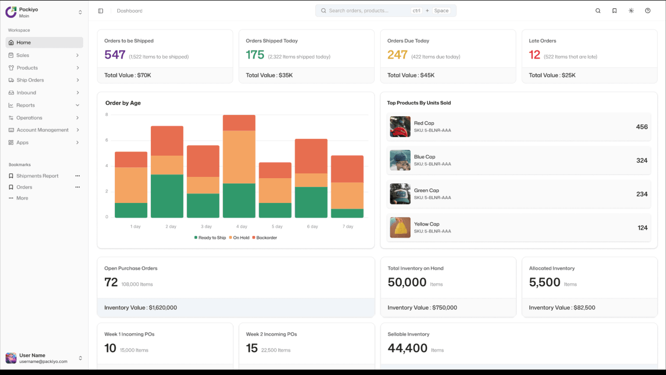The height and width of the screenshot is (375, 666).
Task: Click More under Bookmarks
Action: 22,198
